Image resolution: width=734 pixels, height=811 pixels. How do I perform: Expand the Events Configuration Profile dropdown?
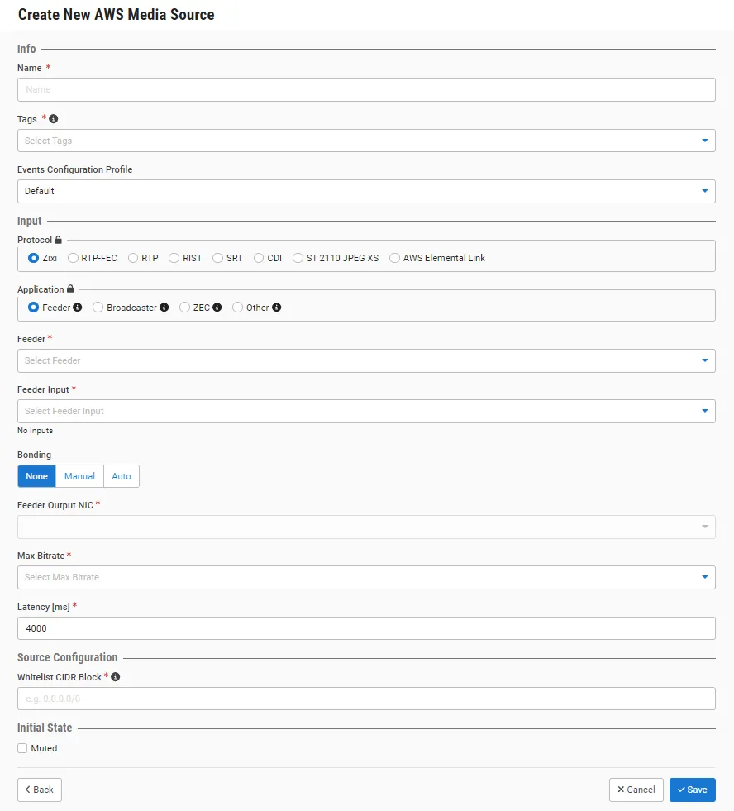point(366,191)
